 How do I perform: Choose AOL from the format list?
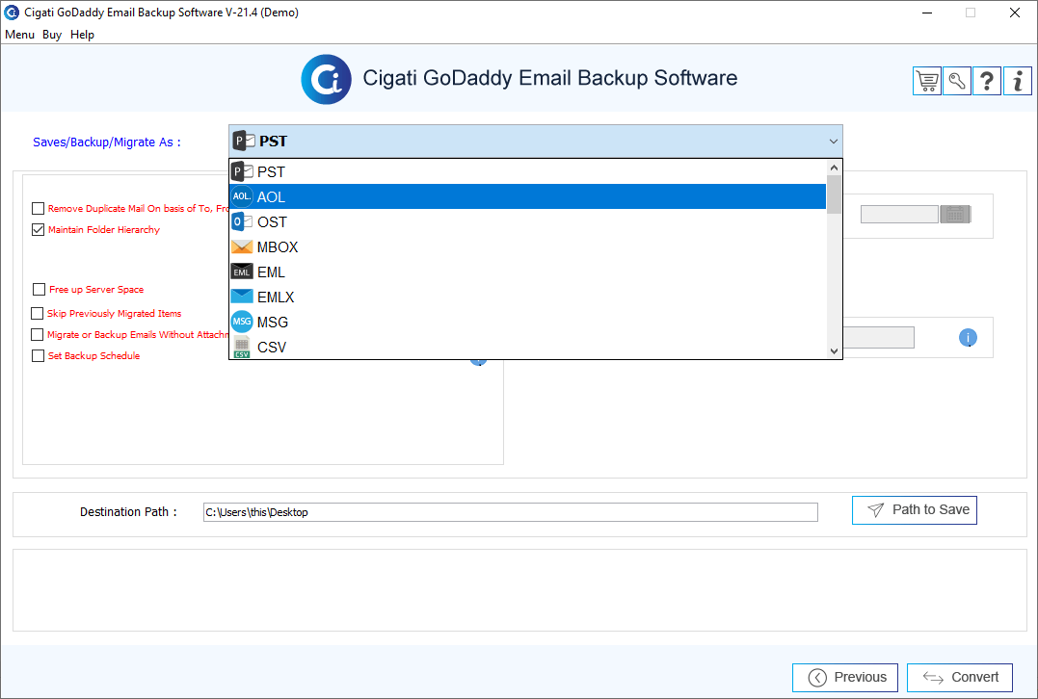527,197
